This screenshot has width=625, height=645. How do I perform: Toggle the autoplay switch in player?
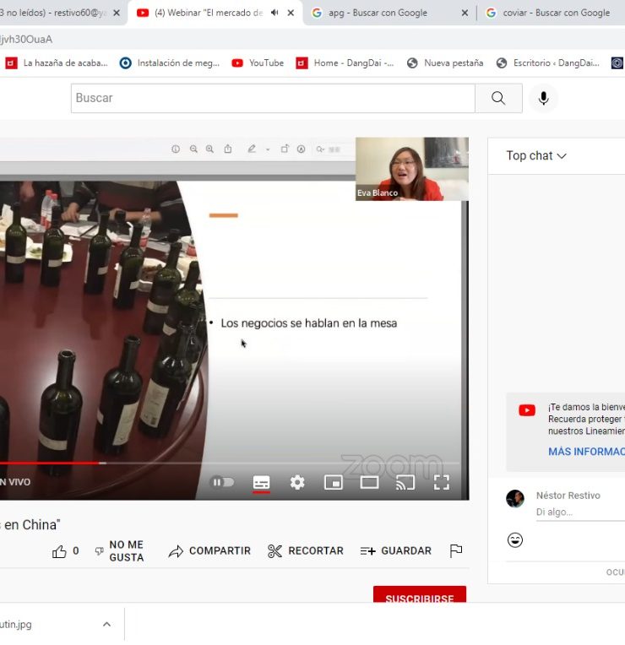222,482
